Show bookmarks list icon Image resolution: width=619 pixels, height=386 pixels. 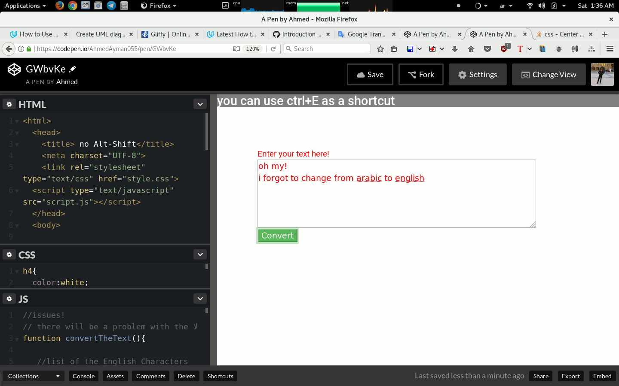(394, 49)
